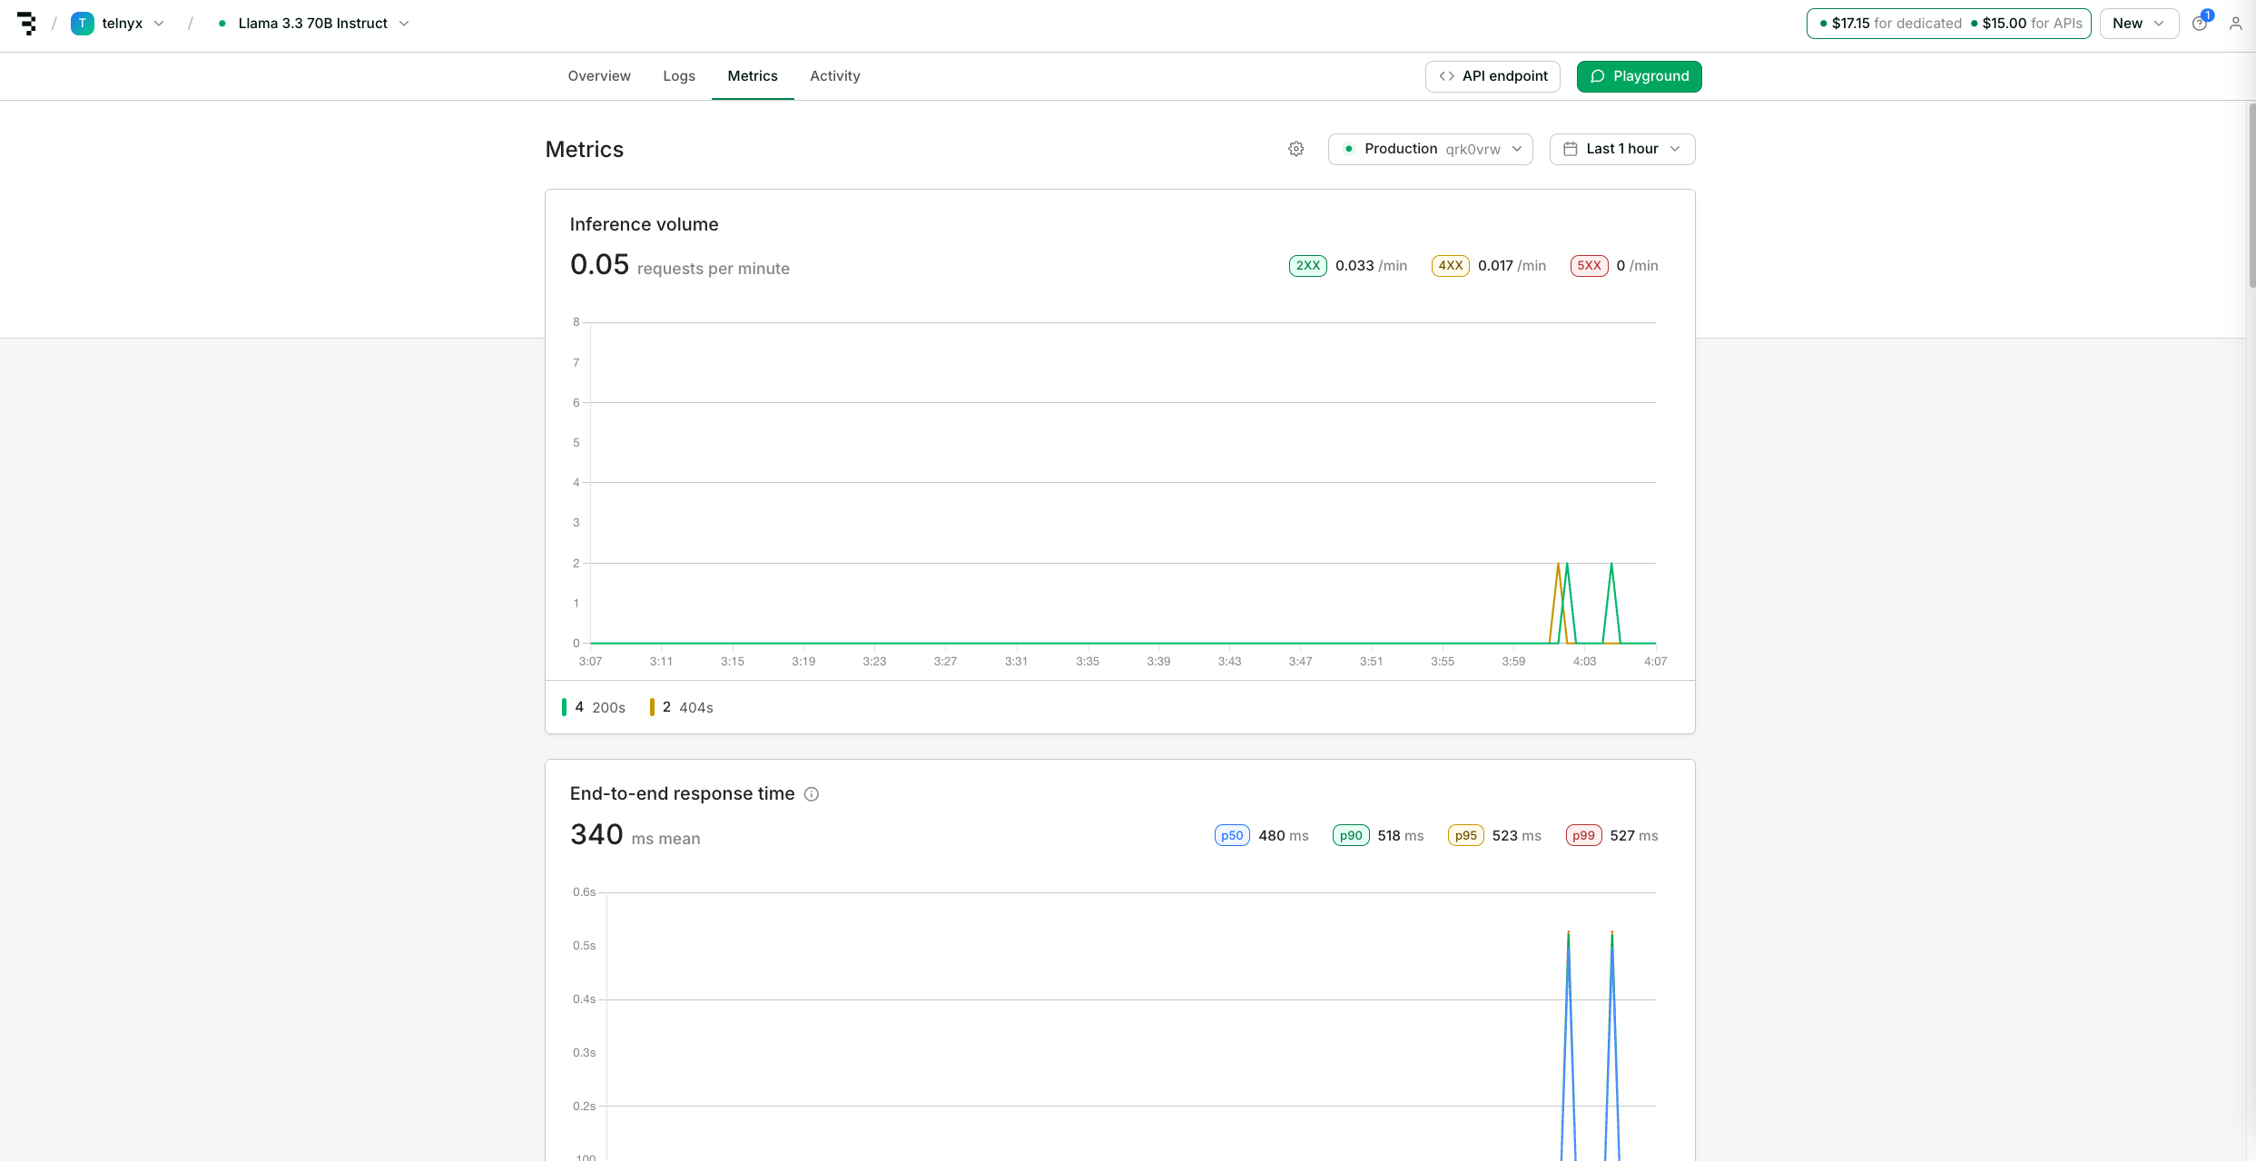Click the info icon next to End-to-end response time
The width and height of the screenshot is (2256, 1161).
[x=811, y=793]
